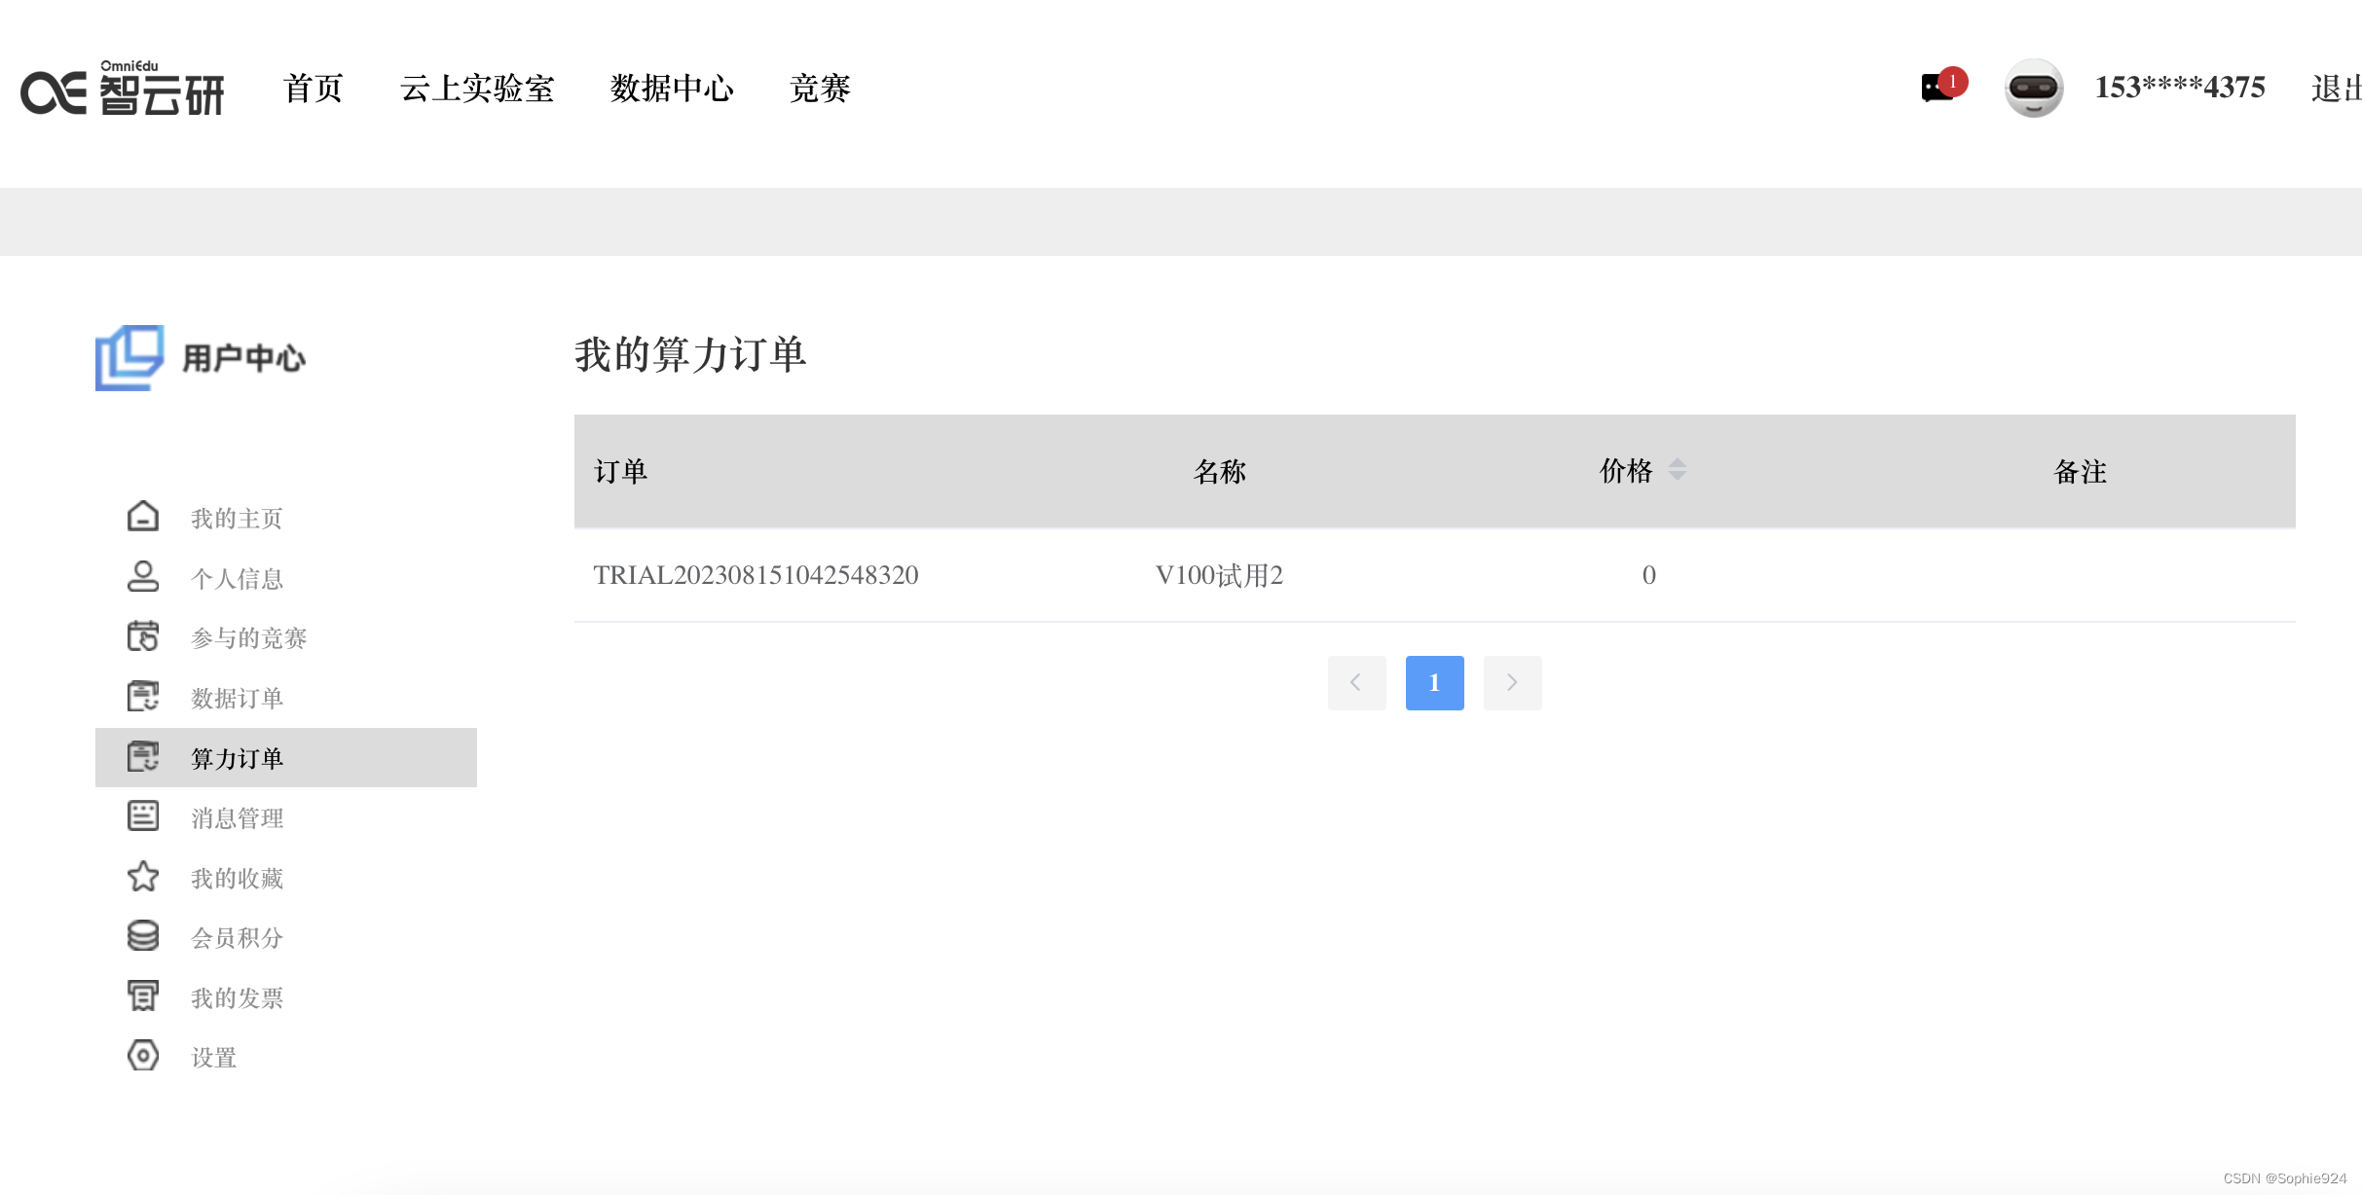Click the star icon beside 我的收藏
Screen dimensions: 2362x1195
[x=143, y=877]
